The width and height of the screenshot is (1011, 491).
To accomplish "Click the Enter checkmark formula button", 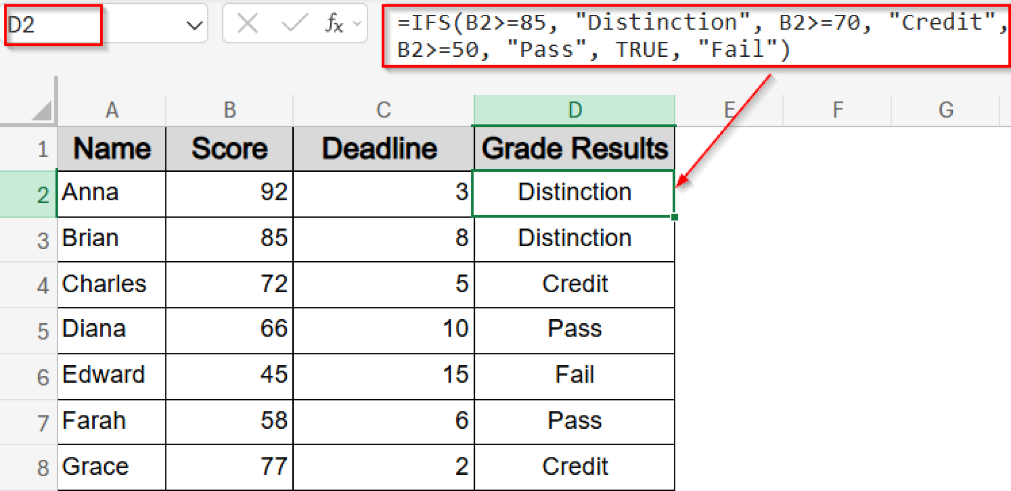I will (x=294, y=23).
